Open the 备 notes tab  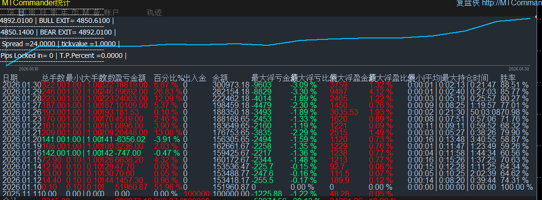97,13
